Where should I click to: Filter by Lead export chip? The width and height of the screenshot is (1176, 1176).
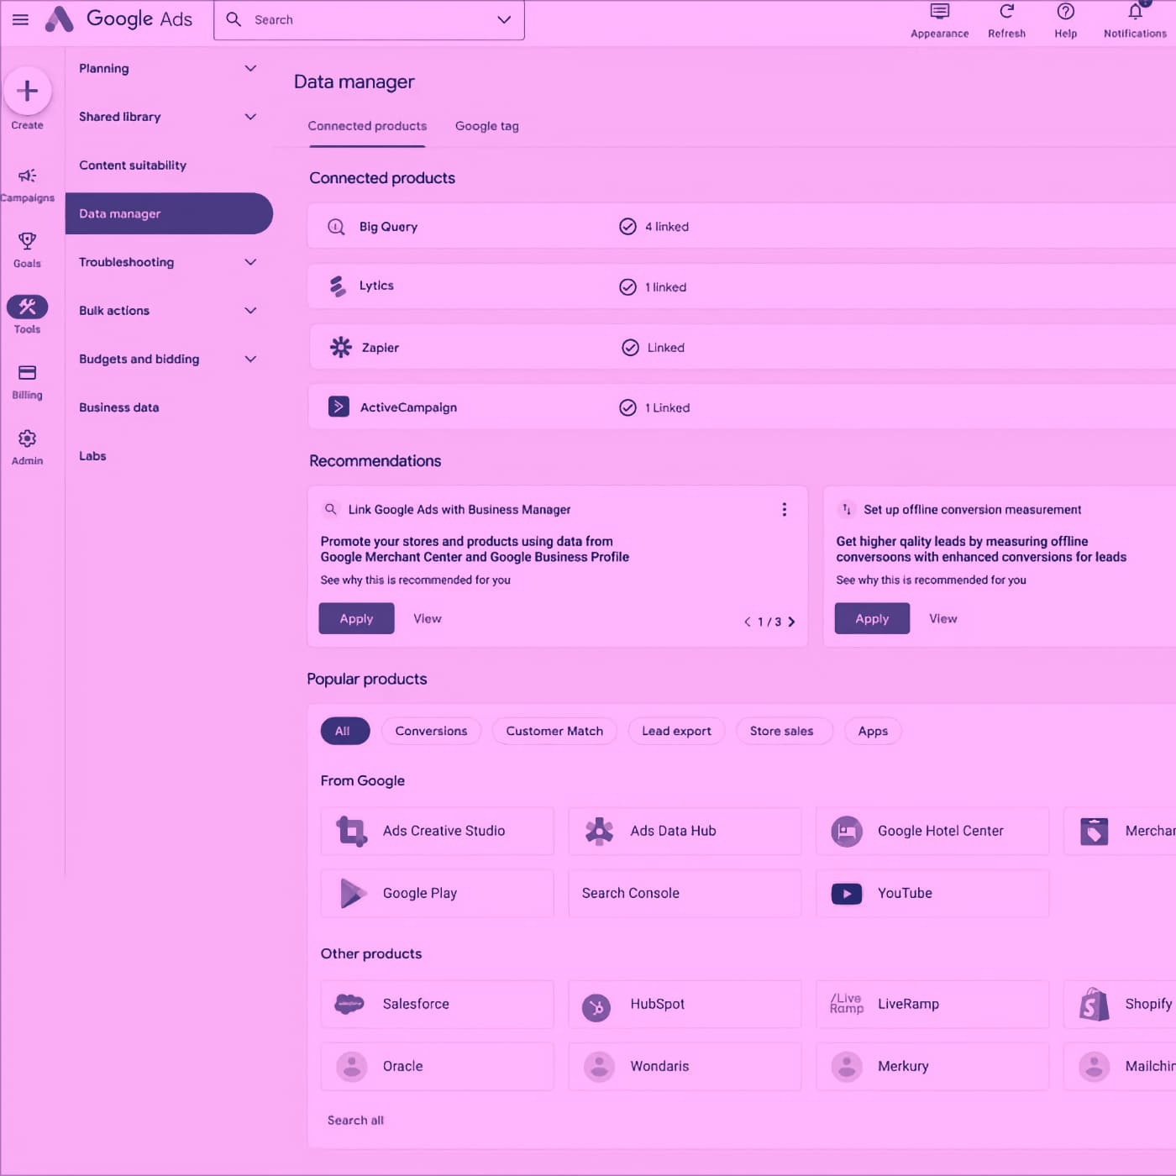click(676, 731)
